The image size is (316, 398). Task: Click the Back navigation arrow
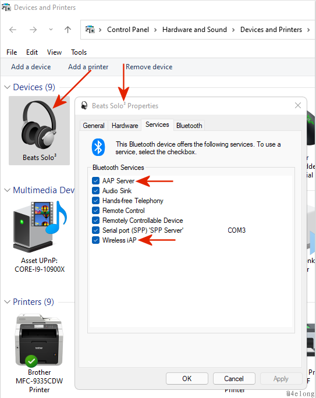[x=13, y=30]
